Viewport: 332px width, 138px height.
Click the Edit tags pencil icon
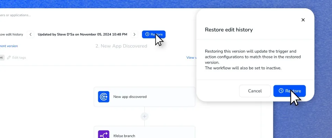click(9, 57)
